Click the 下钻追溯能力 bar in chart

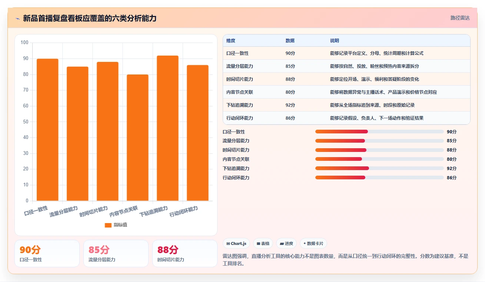pos(167,128)
